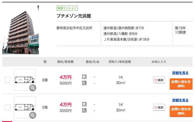This screenshot has height=122, width=195.
Task: Click the プチメゾン元浜館 property title
Action: point(74,16)
